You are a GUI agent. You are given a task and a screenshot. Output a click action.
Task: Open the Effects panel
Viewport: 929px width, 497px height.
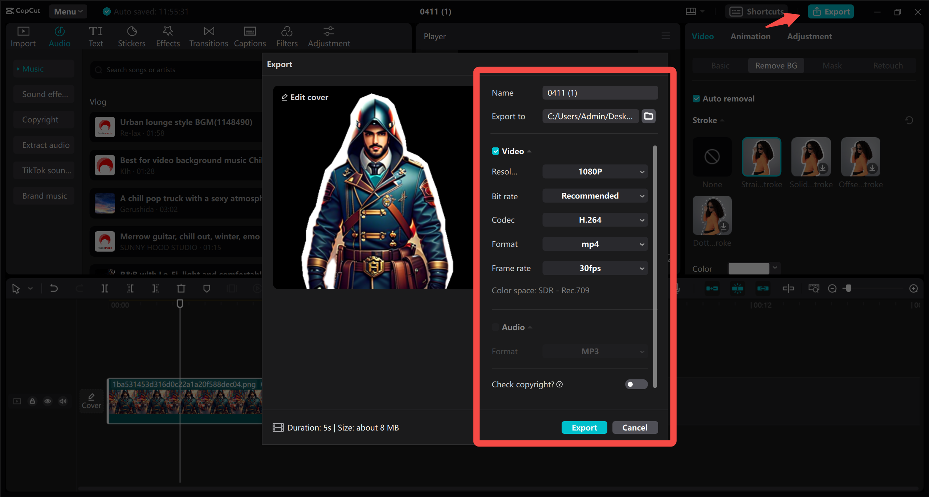click(167, 36)
